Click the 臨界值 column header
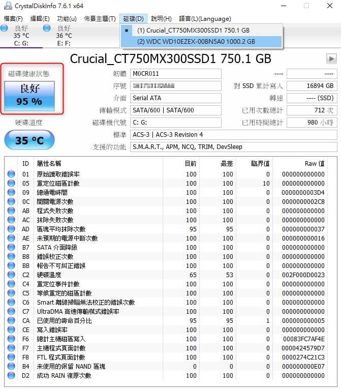This screenshot has height=389, width=341. [255, 164]
